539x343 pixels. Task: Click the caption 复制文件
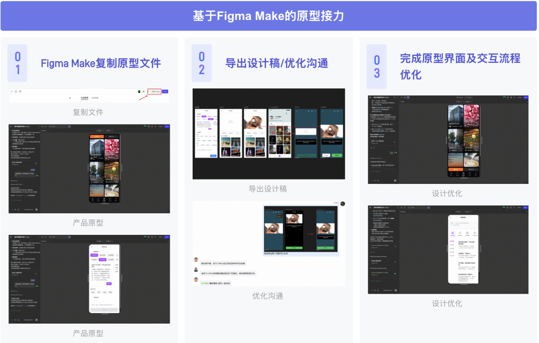[x=88, y=112]
